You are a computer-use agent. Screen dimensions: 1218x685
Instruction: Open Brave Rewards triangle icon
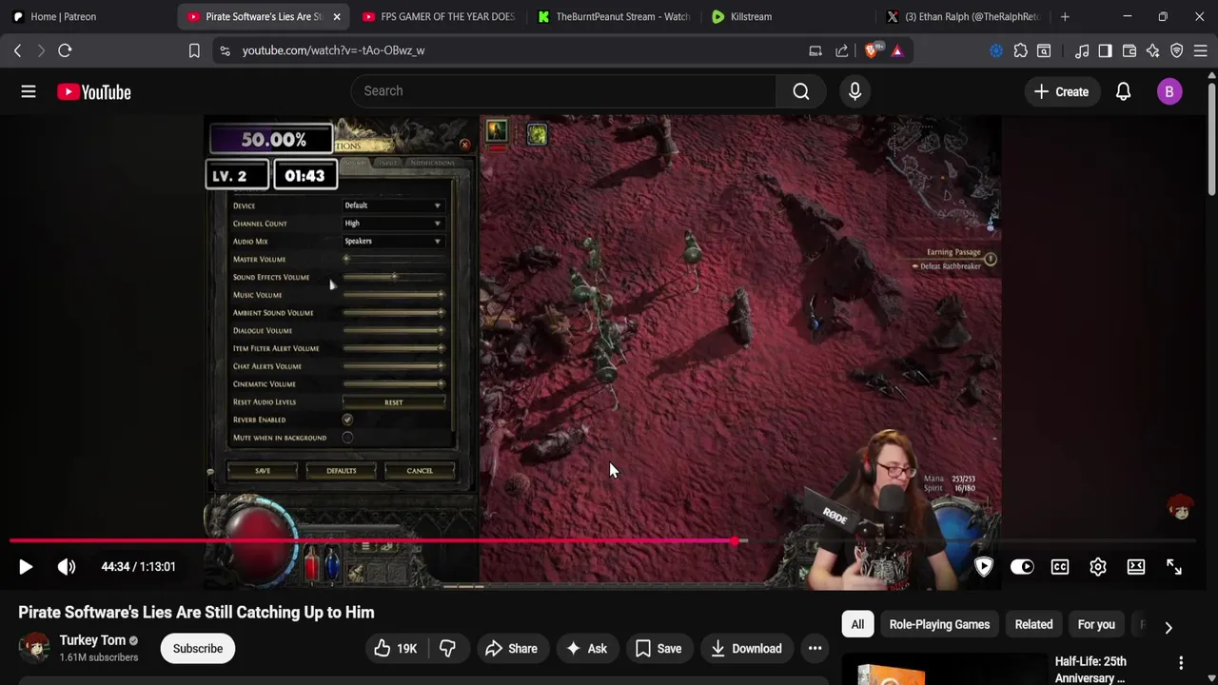click(897, 50)
